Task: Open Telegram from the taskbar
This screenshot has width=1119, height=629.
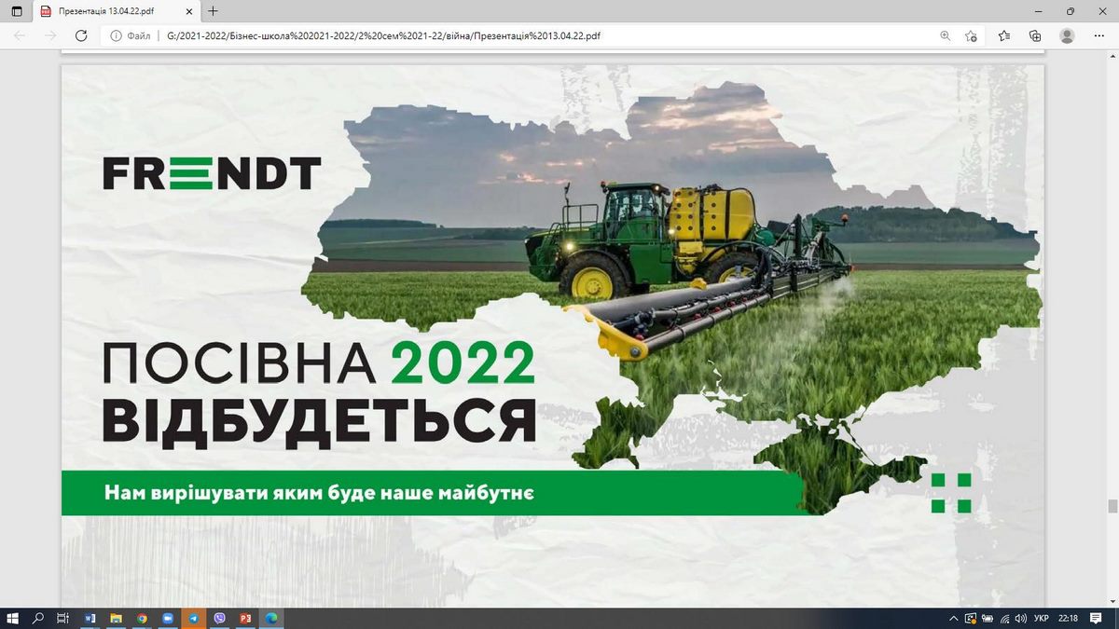Action: point(194,618)
